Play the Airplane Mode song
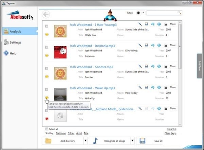 (159, 109)
